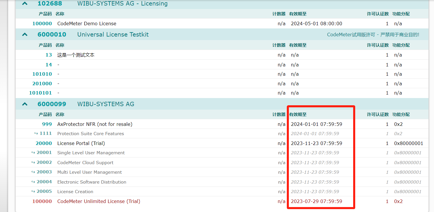
Task: Collapse the 6000099 WIBU-SYSTEMS AG section
Action: [x=25, y=104]
